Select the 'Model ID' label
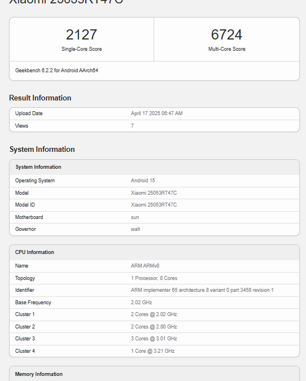The width and height of the screenshot is (306, 381). tap(25, 205)
